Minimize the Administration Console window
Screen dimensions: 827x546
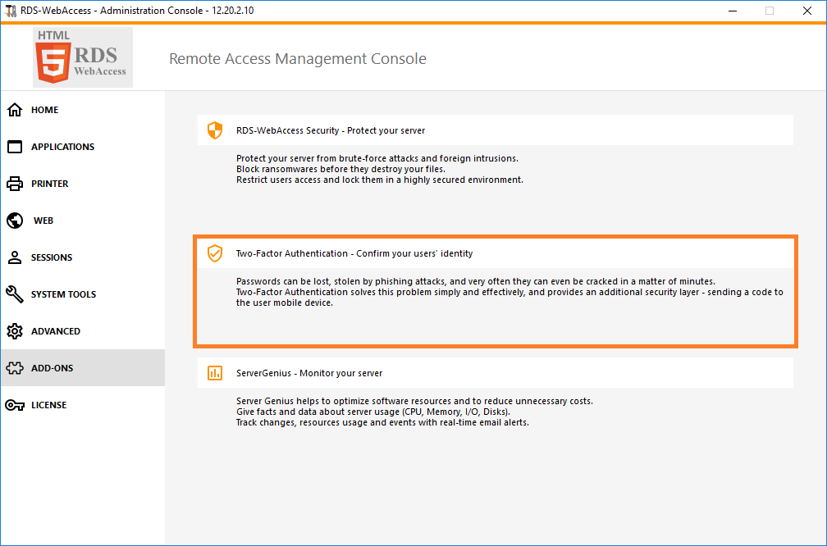pos(733,11)
